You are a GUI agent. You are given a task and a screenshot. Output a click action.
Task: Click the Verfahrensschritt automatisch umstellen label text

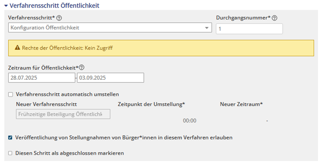click(x=67, y=94)
